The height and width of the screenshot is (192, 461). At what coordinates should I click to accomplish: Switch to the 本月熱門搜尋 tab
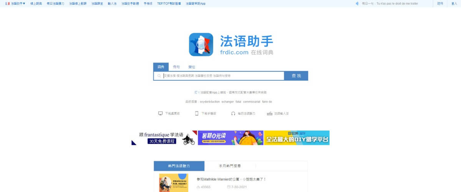tap(230, 166)
